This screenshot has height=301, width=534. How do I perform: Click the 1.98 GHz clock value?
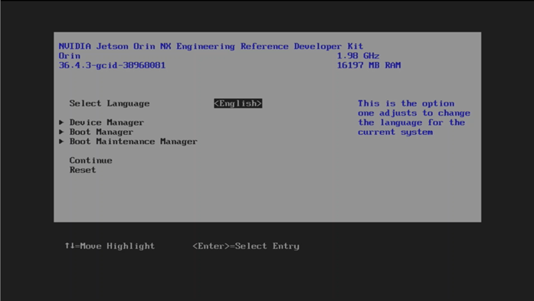coord(358,56)
